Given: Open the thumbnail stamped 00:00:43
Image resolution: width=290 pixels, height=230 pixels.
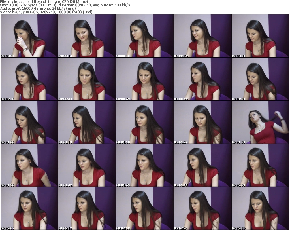Looking at the screenshot, I should point(87,79).
